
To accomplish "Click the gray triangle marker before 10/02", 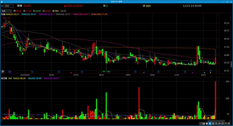I will (x=144, y=73).
